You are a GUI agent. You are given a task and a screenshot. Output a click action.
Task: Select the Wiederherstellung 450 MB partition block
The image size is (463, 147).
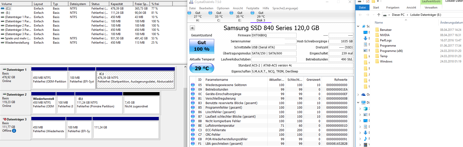tap(44, 104)
